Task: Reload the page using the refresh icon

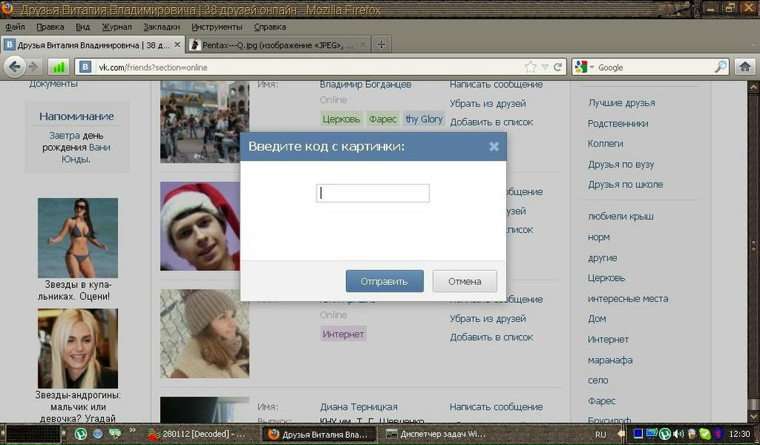Action: [558, 67]
